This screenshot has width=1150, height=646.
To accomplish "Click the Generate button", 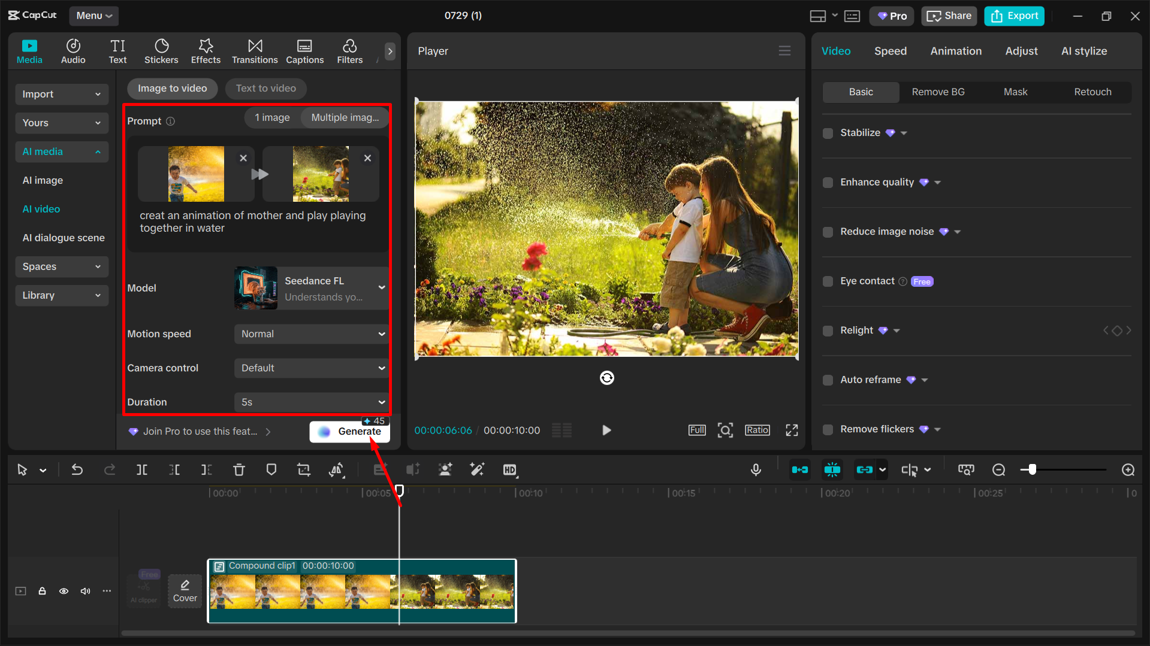I will pyautogui.click(x=350, y=431).
